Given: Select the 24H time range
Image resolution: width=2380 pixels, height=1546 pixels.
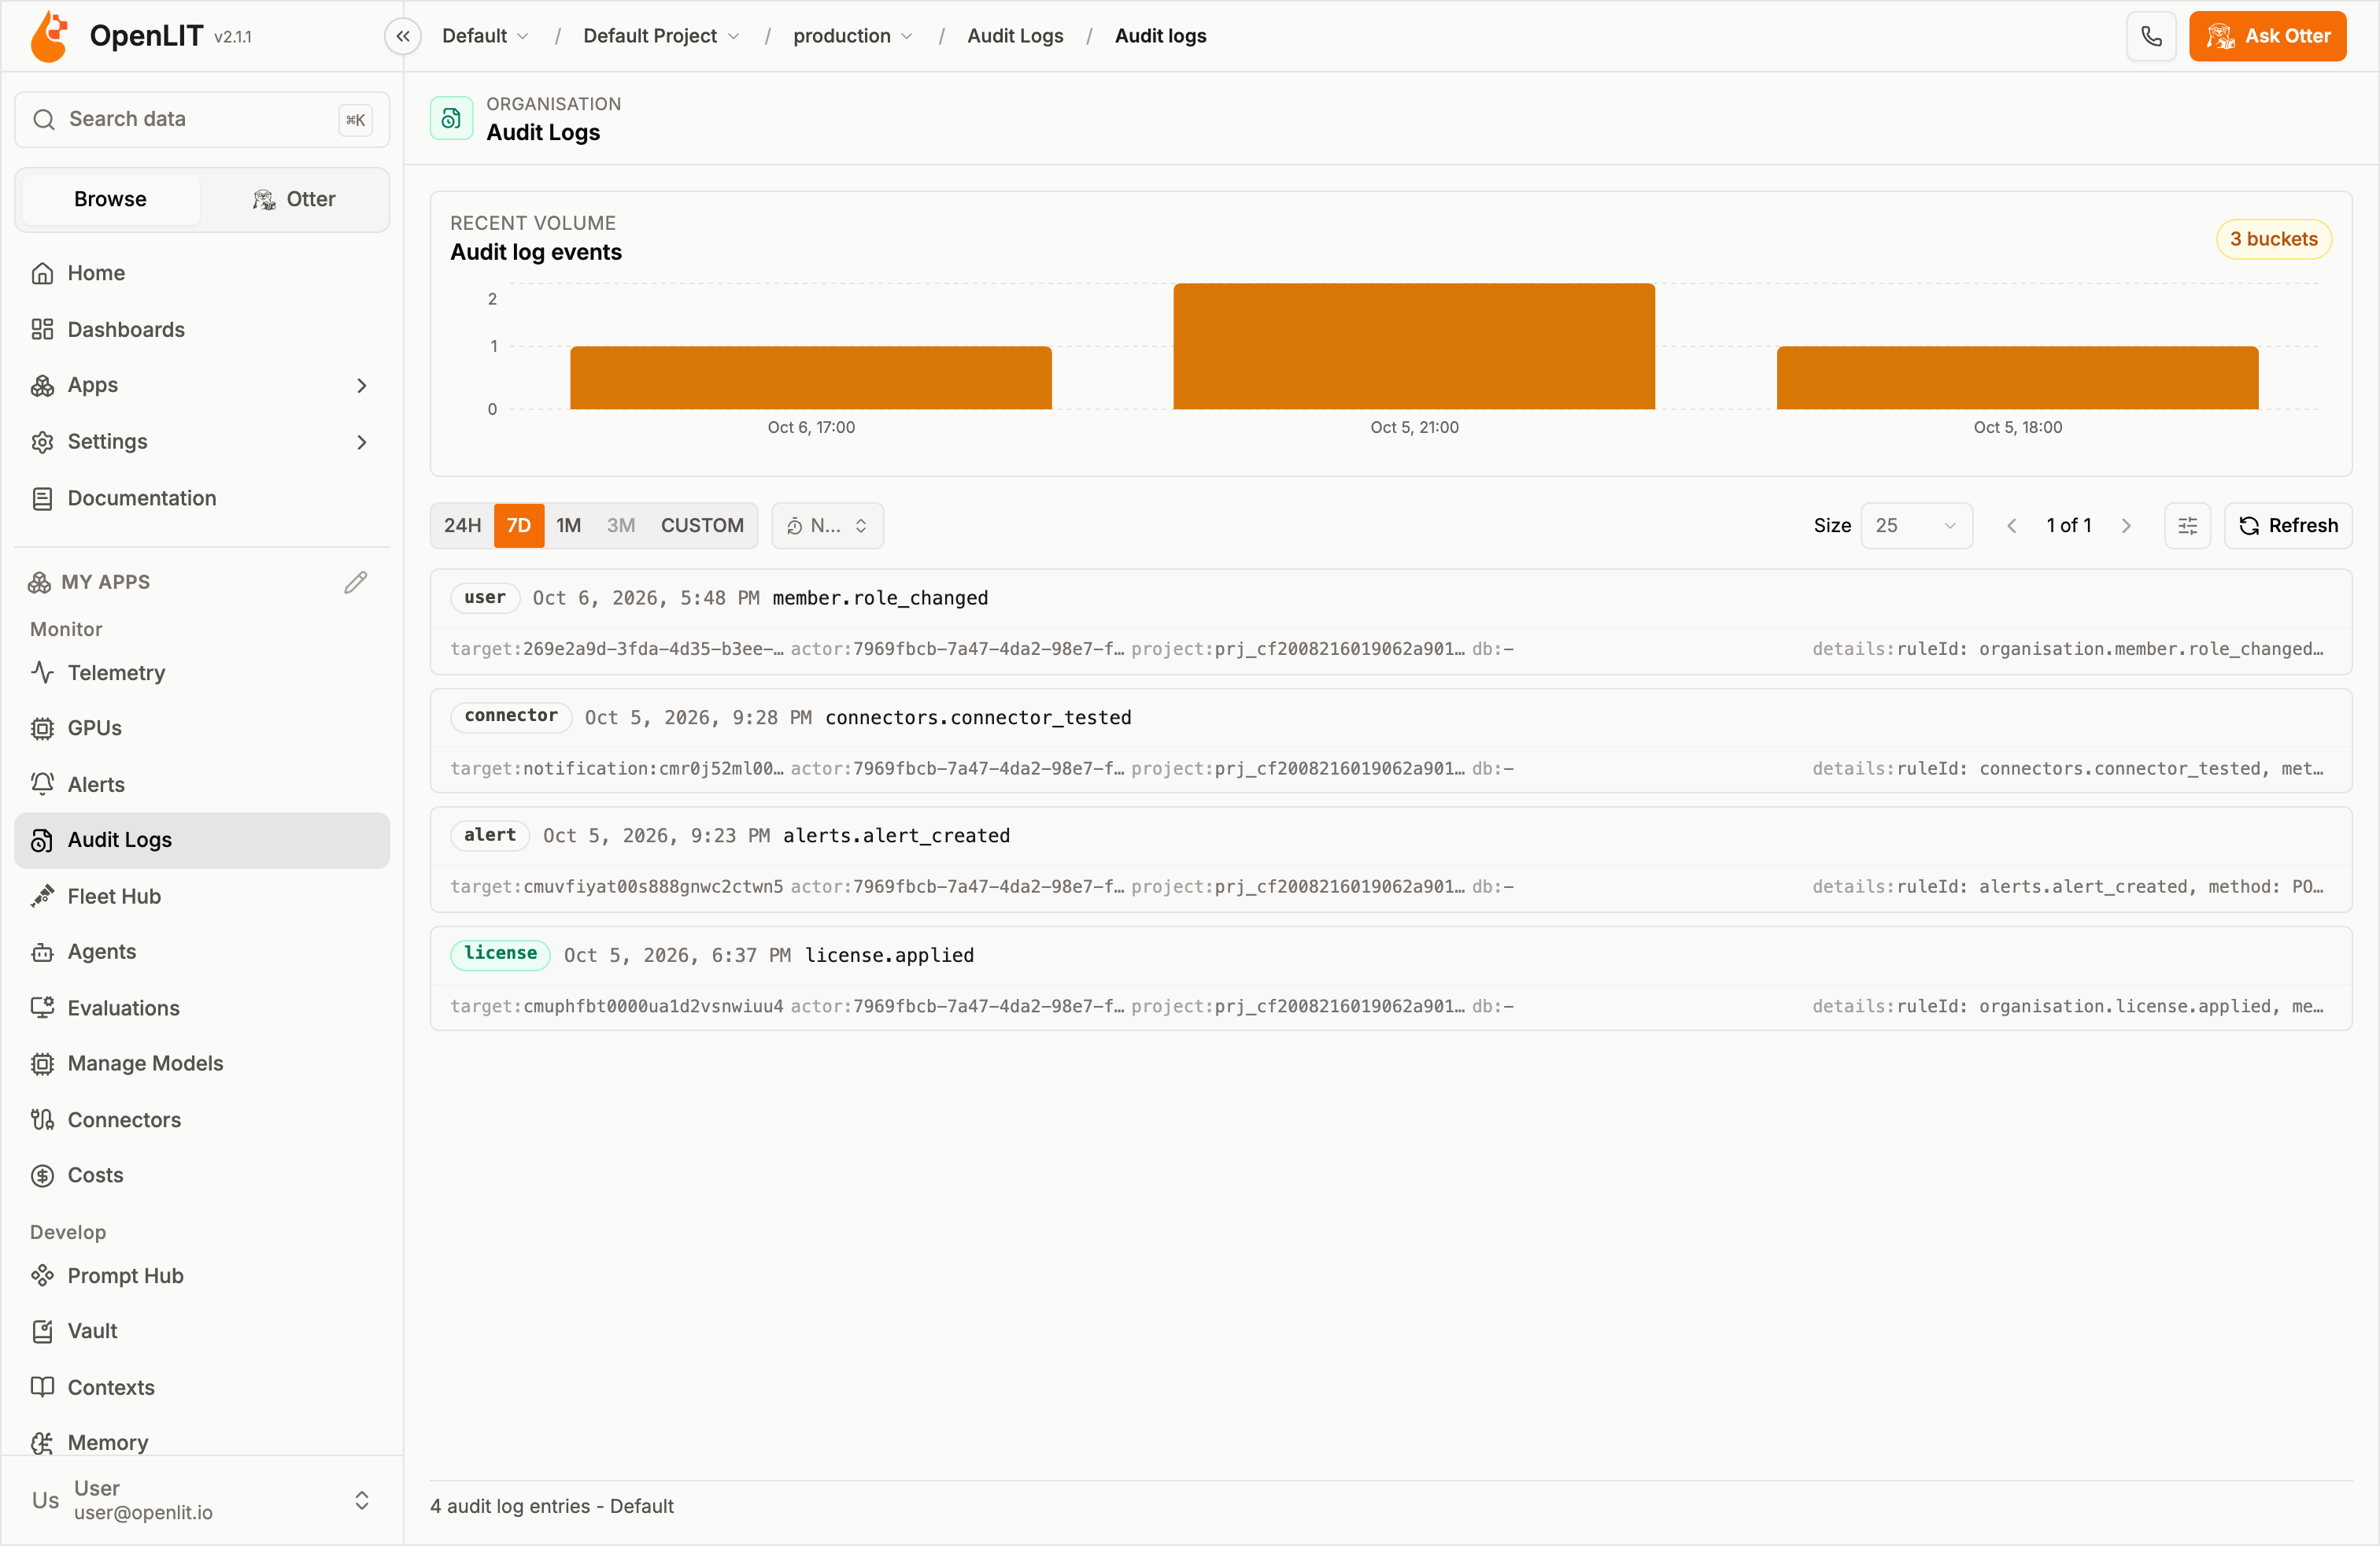Looking at the screenshot, I should (462, 525).
